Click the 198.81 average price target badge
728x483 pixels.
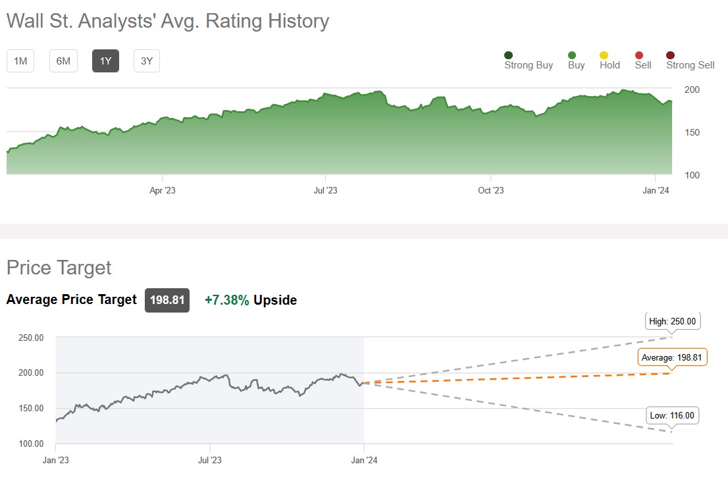[x=167, y=300]
